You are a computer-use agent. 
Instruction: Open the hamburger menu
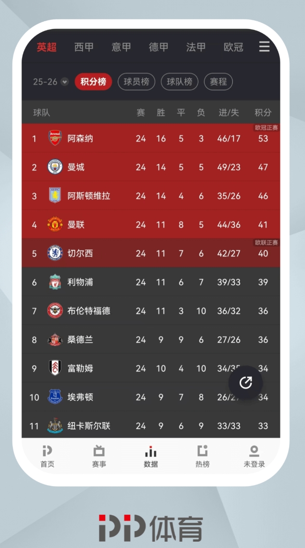click(x=264, y=47)
